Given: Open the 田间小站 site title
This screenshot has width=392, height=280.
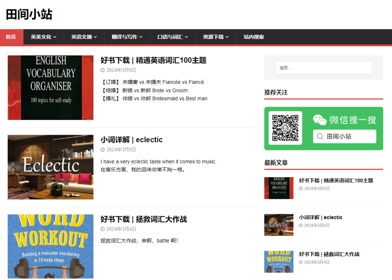Looking at the screenshot, I should pyautogui.click(x=29, y=15).
